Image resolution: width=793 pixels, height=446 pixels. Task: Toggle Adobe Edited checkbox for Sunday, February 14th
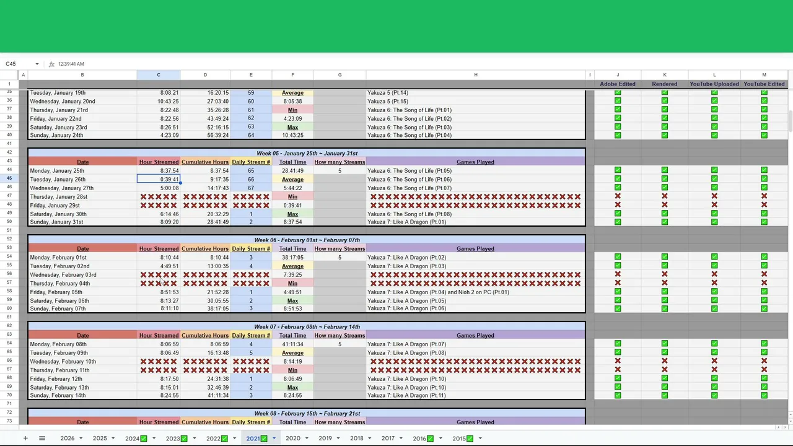618,395
